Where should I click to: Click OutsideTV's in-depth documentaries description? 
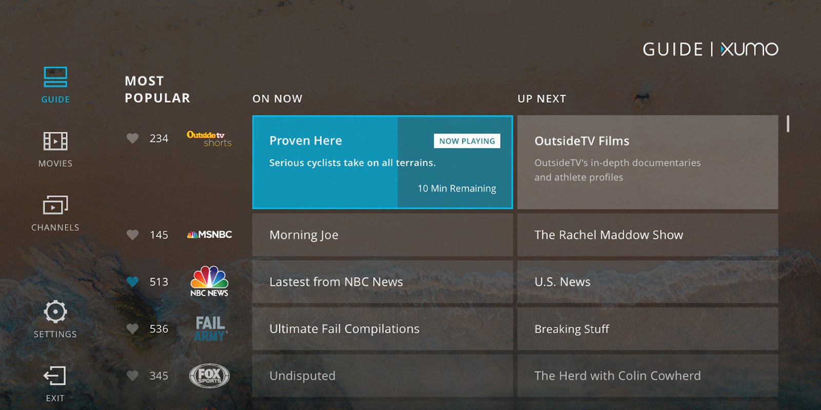(617, 170)
